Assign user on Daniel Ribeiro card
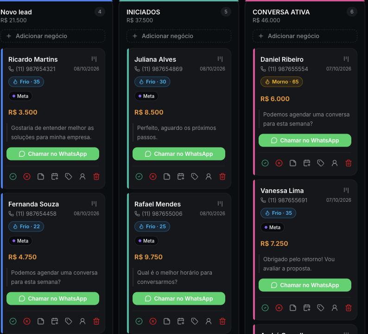Image resolution: width=368 pixels, height=334 pixels. pos(335,163)
